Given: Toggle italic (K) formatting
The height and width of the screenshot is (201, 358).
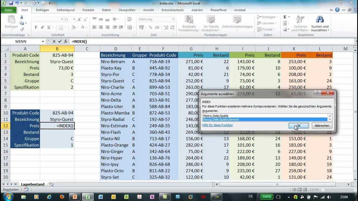Looking at the screenshot, I should pos(42,27).
